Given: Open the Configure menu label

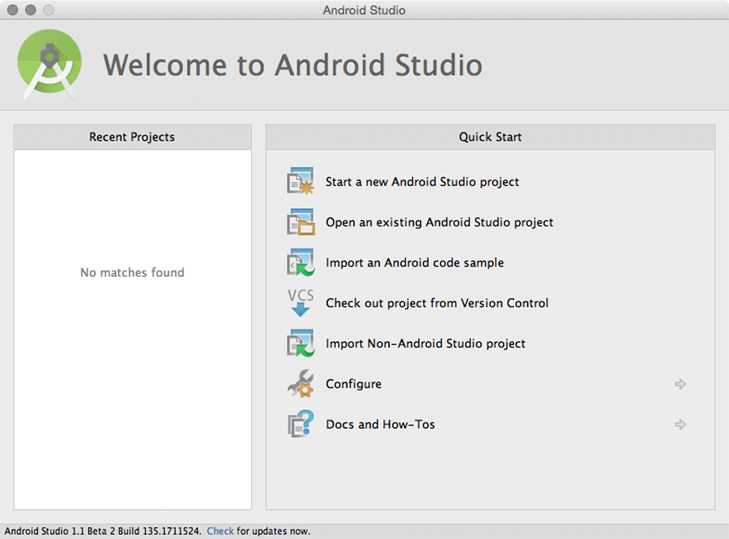Looking at the screenshot, I should click(x=353, y=384).
